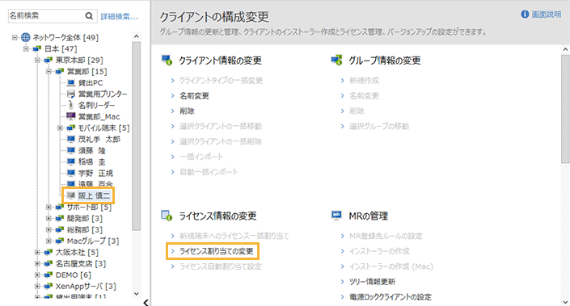Click the 茂礼手 太郎 computer icon
The image size is (570, 306).
(71, 139)
